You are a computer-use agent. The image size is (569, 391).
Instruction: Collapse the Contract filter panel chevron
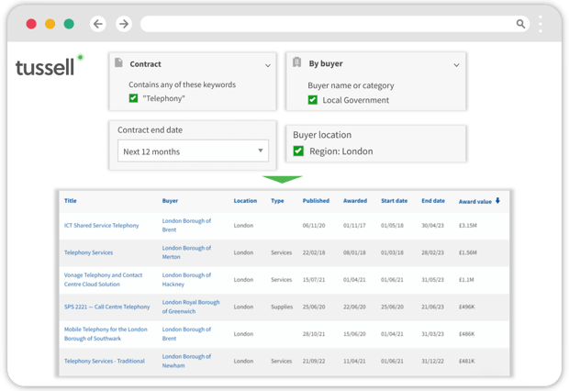[x=267, y=65]
